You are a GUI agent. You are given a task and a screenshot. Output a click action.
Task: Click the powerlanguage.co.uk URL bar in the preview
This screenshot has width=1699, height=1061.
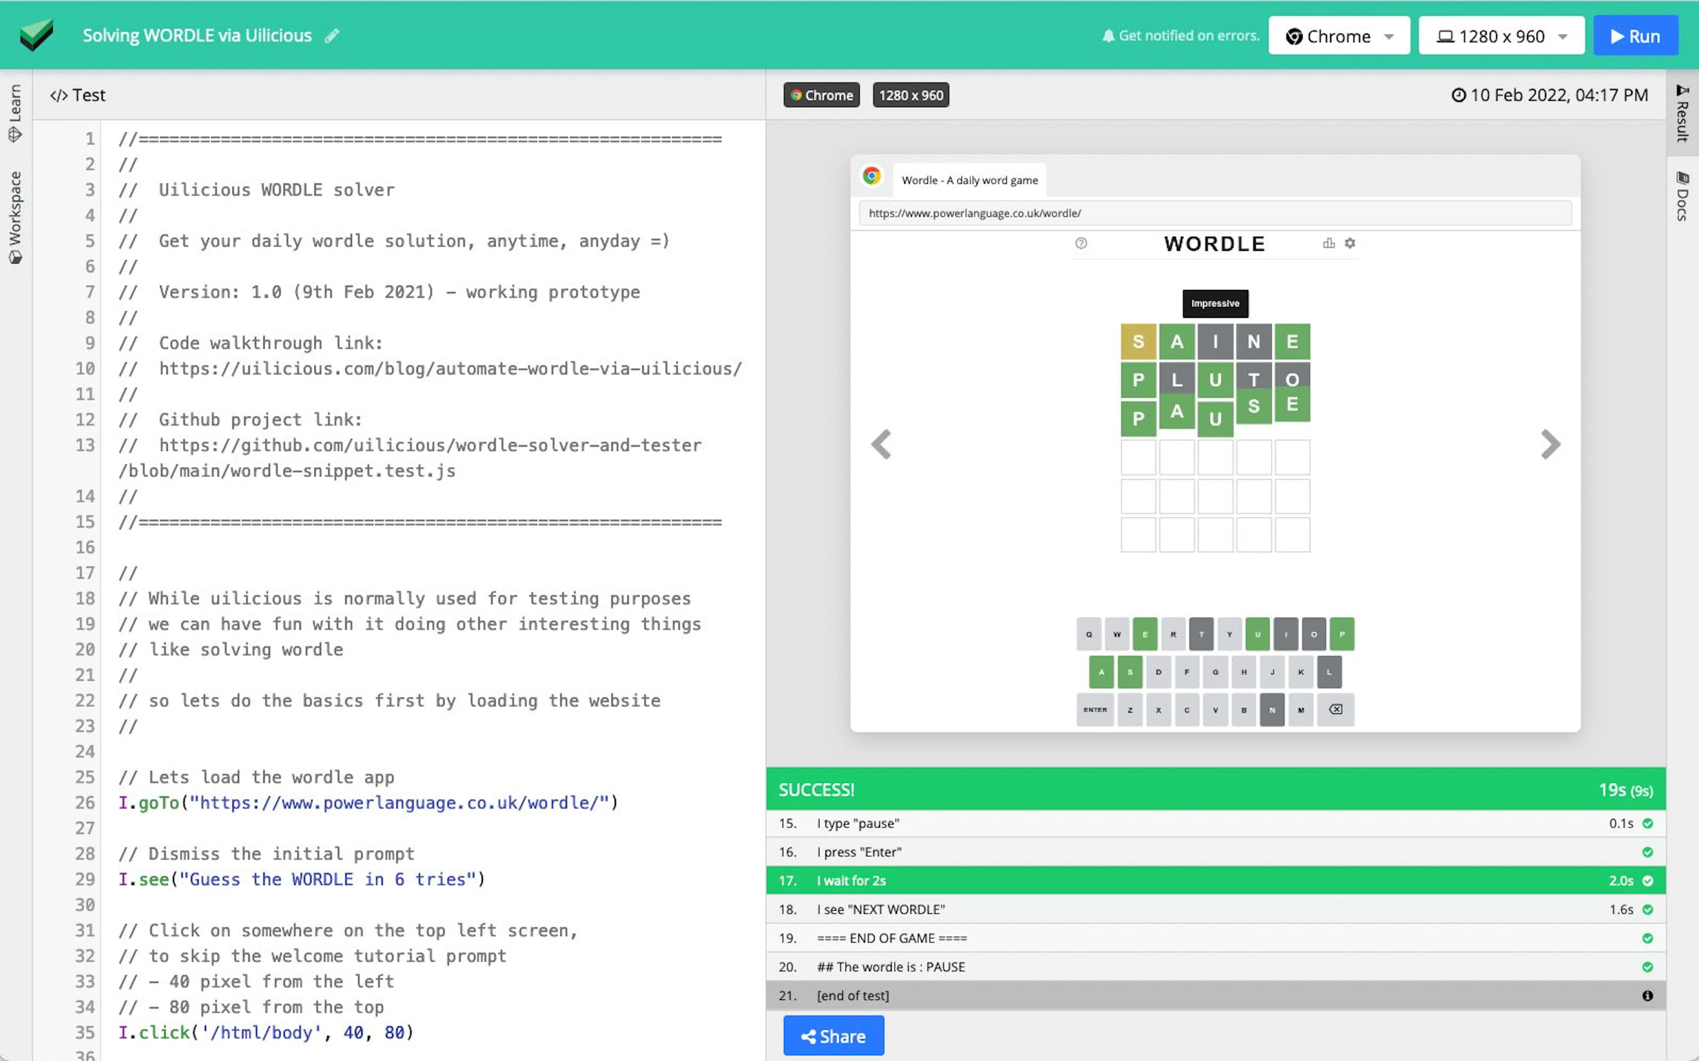(1215, 213)
